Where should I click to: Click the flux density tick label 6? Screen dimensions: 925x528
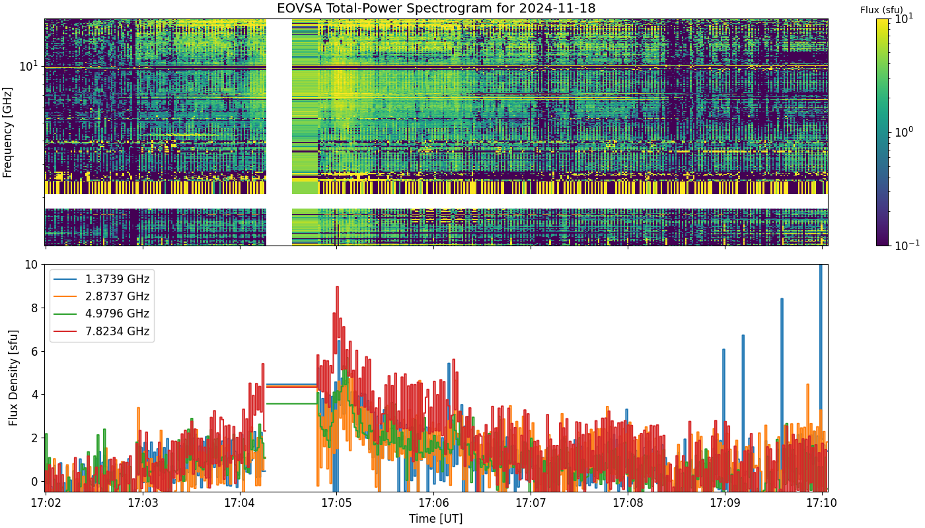point(35,351)
